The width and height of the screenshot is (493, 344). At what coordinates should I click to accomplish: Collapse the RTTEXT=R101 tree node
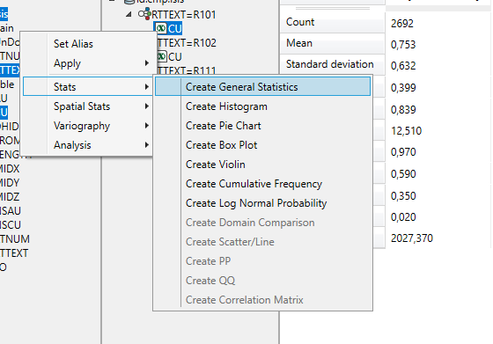coord(129,14)
